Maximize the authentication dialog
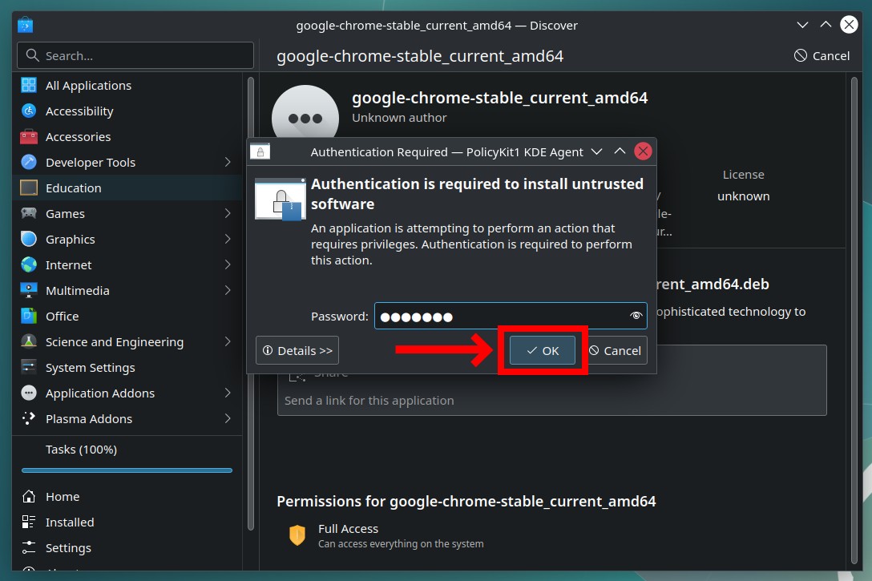The width and height of the screenshot is (872, 581). pyautogui.click(x=620, y=151)
